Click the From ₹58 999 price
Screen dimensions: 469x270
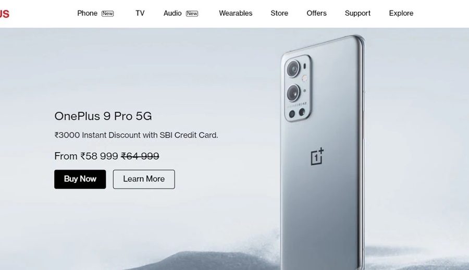coord(86,156)
